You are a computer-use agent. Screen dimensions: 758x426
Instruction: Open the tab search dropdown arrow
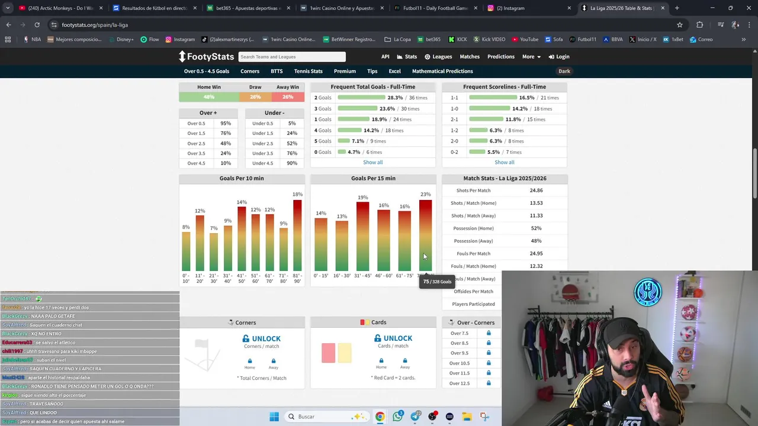8,8
